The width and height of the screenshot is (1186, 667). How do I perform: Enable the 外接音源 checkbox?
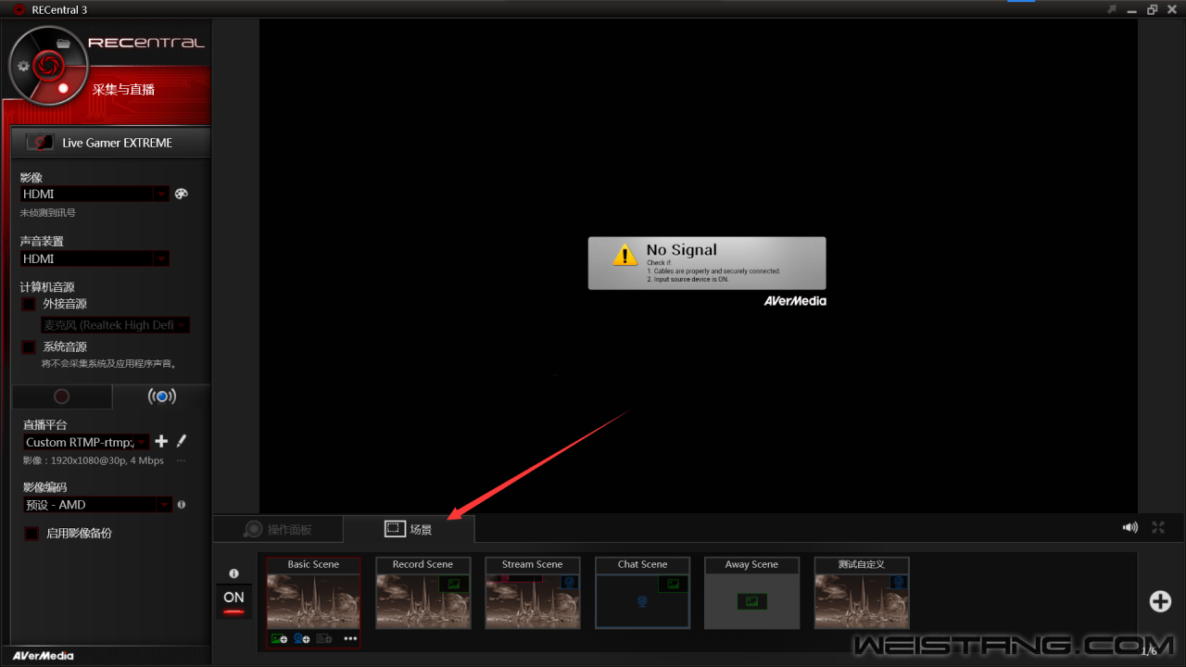point(29,304)
